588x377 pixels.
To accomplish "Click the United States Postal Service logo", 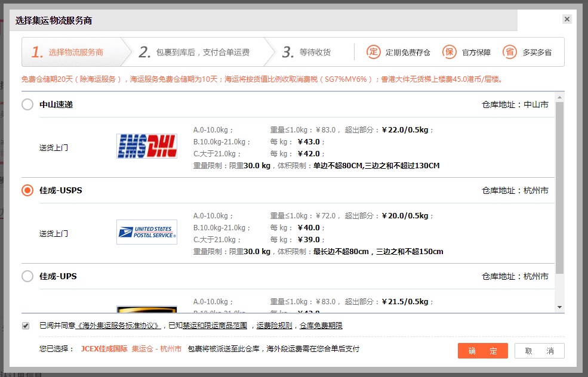I will (x=147, y=232).
